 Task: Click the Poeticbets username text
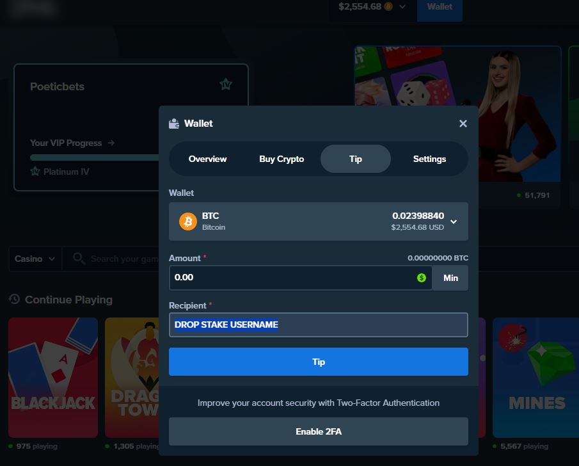(x=57, y=86)
